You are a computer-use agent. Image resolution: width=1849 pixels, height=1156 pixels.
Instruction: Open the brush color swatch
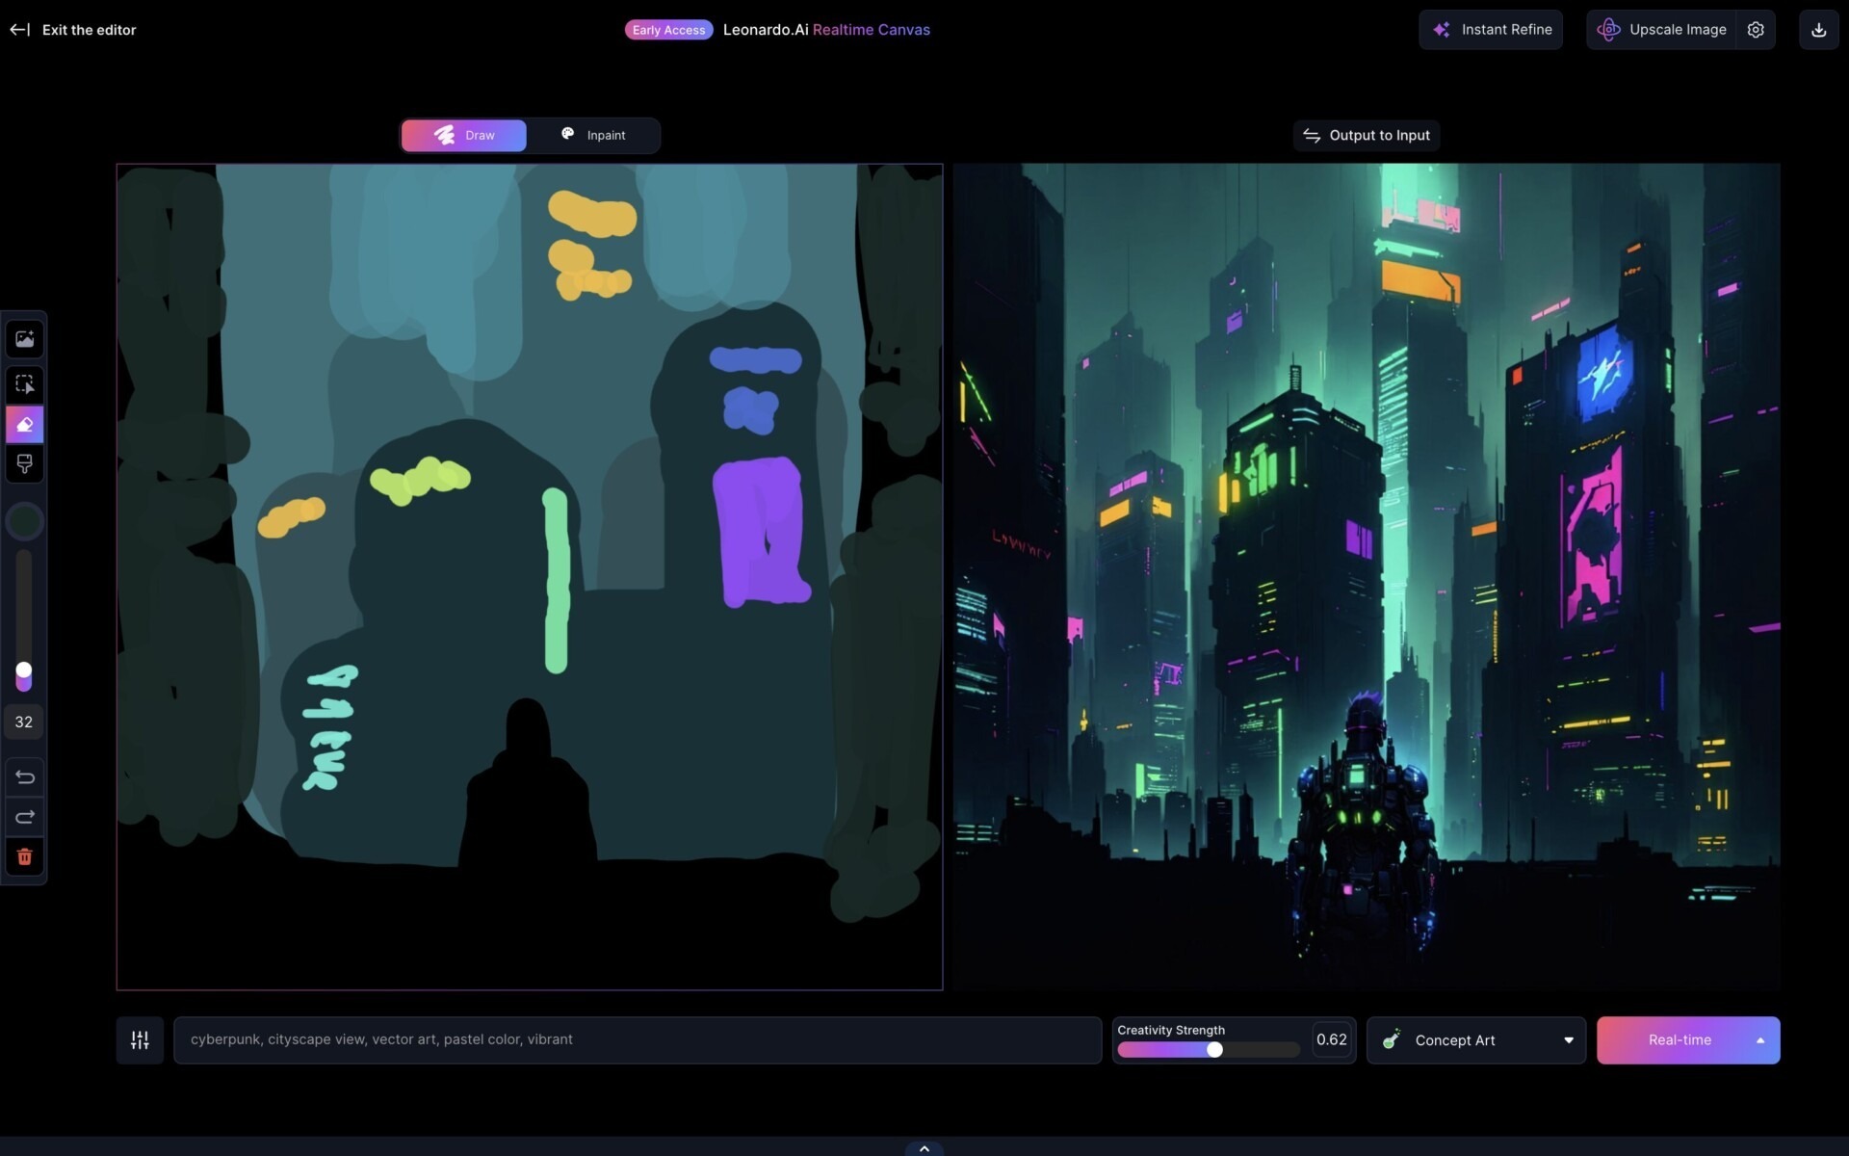coord(24,521)
